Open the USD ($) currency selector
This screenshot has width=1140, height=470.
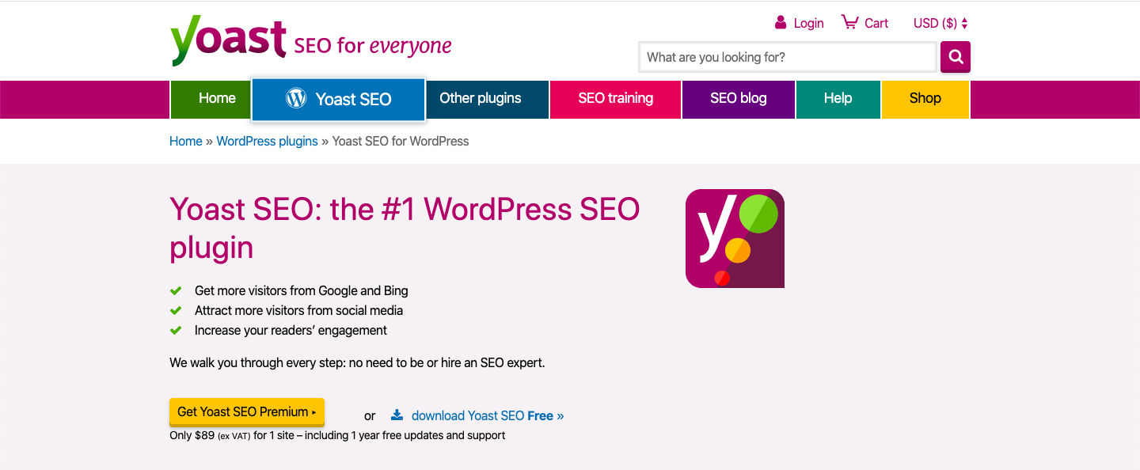coord(940,23)
